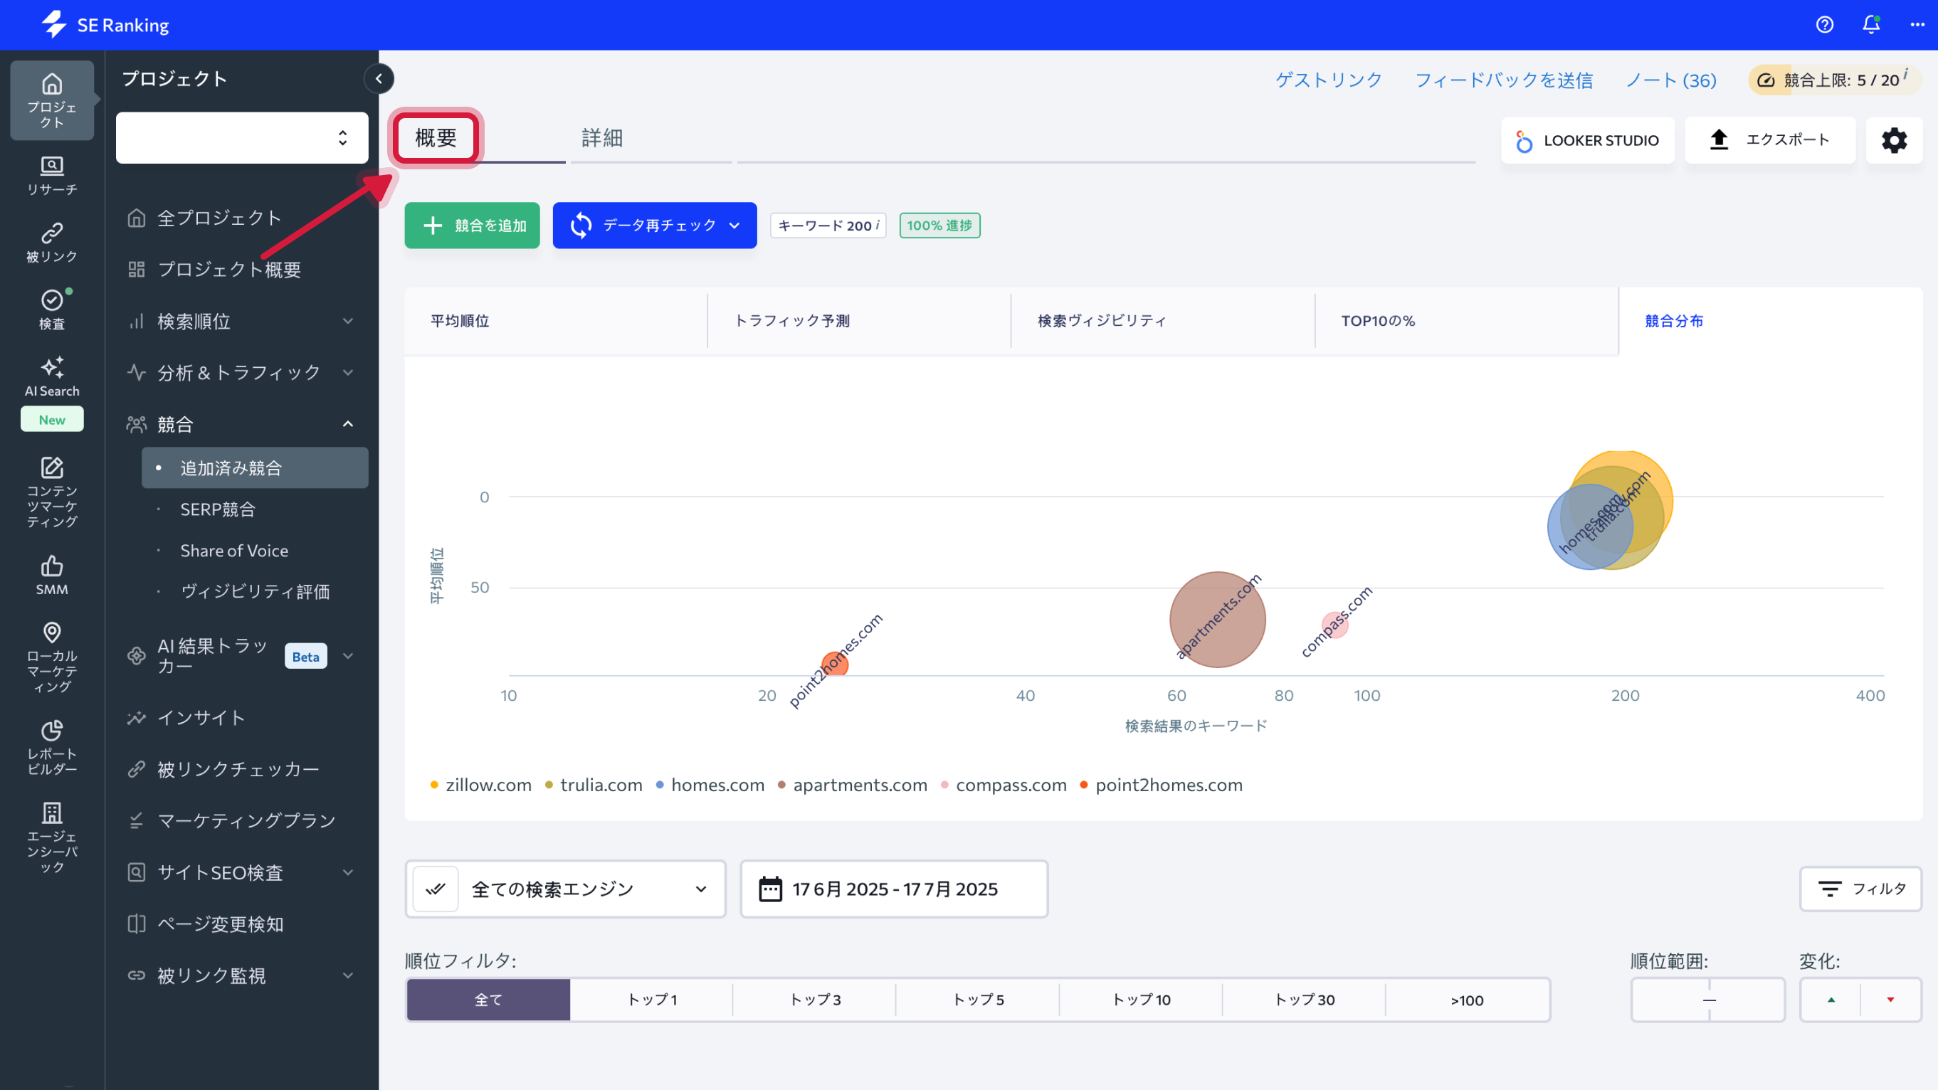The width and height of the screenshot is (1938, 1090).
Task: Collapse the project panel with arrow button
Action: click(379, 78)
